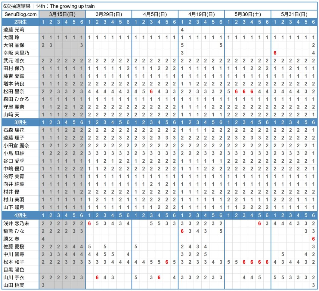The image size is (319, 291).
Task: Click the SenuBlog.com site label
Action: point(20,14)
